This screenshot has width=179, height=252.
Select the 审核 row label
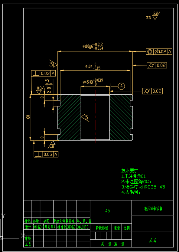(28, 238)
